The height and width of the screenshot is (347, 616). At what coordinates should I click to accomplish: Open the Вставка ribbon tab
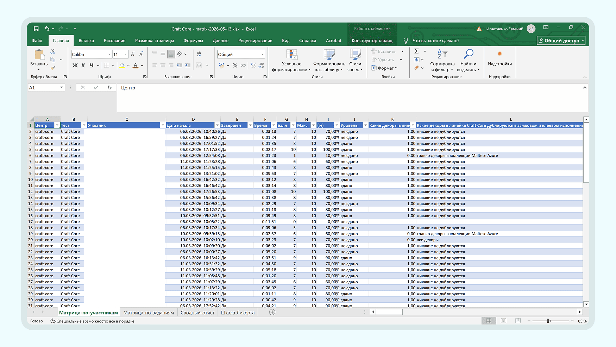point(86,40)
